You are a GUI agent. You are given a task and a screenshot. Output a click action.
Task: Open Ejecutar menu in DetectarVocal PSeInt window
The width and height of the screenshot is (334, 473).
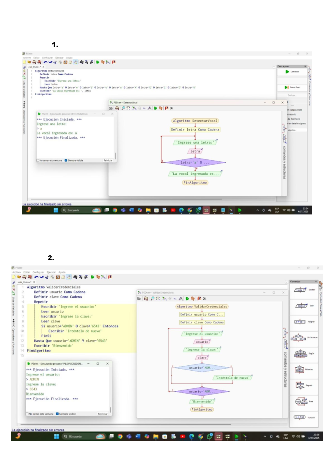click(x=59, y=58)
